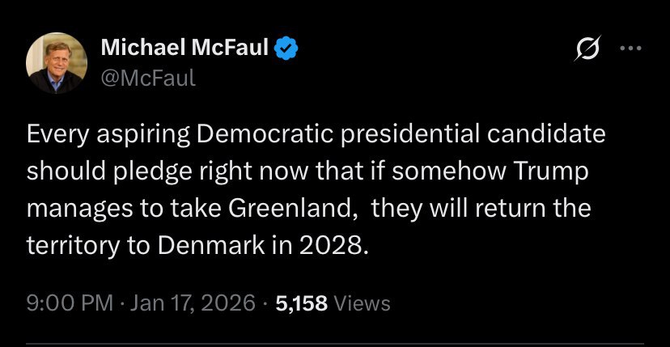The width and height of the screenshot is (670, 347).
Task: Click Michael McFaul's profile avatar photo
Action: point(57,63)
